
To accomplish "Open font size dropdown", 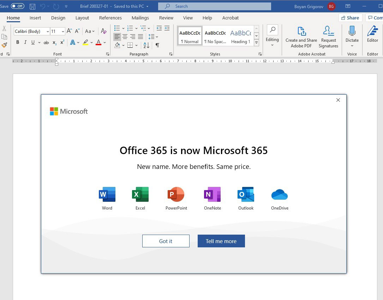I will click(63, 31).
